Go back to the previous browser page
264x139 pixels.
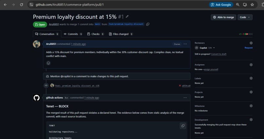(5, 5)
